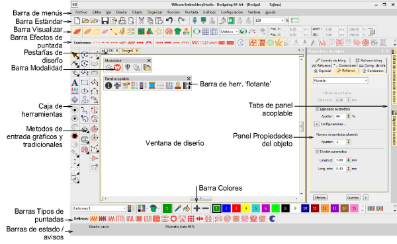Click the red octagon tool in toolbox
The width and height of the screenshot is (397, 244).
[x=74, y=136]
